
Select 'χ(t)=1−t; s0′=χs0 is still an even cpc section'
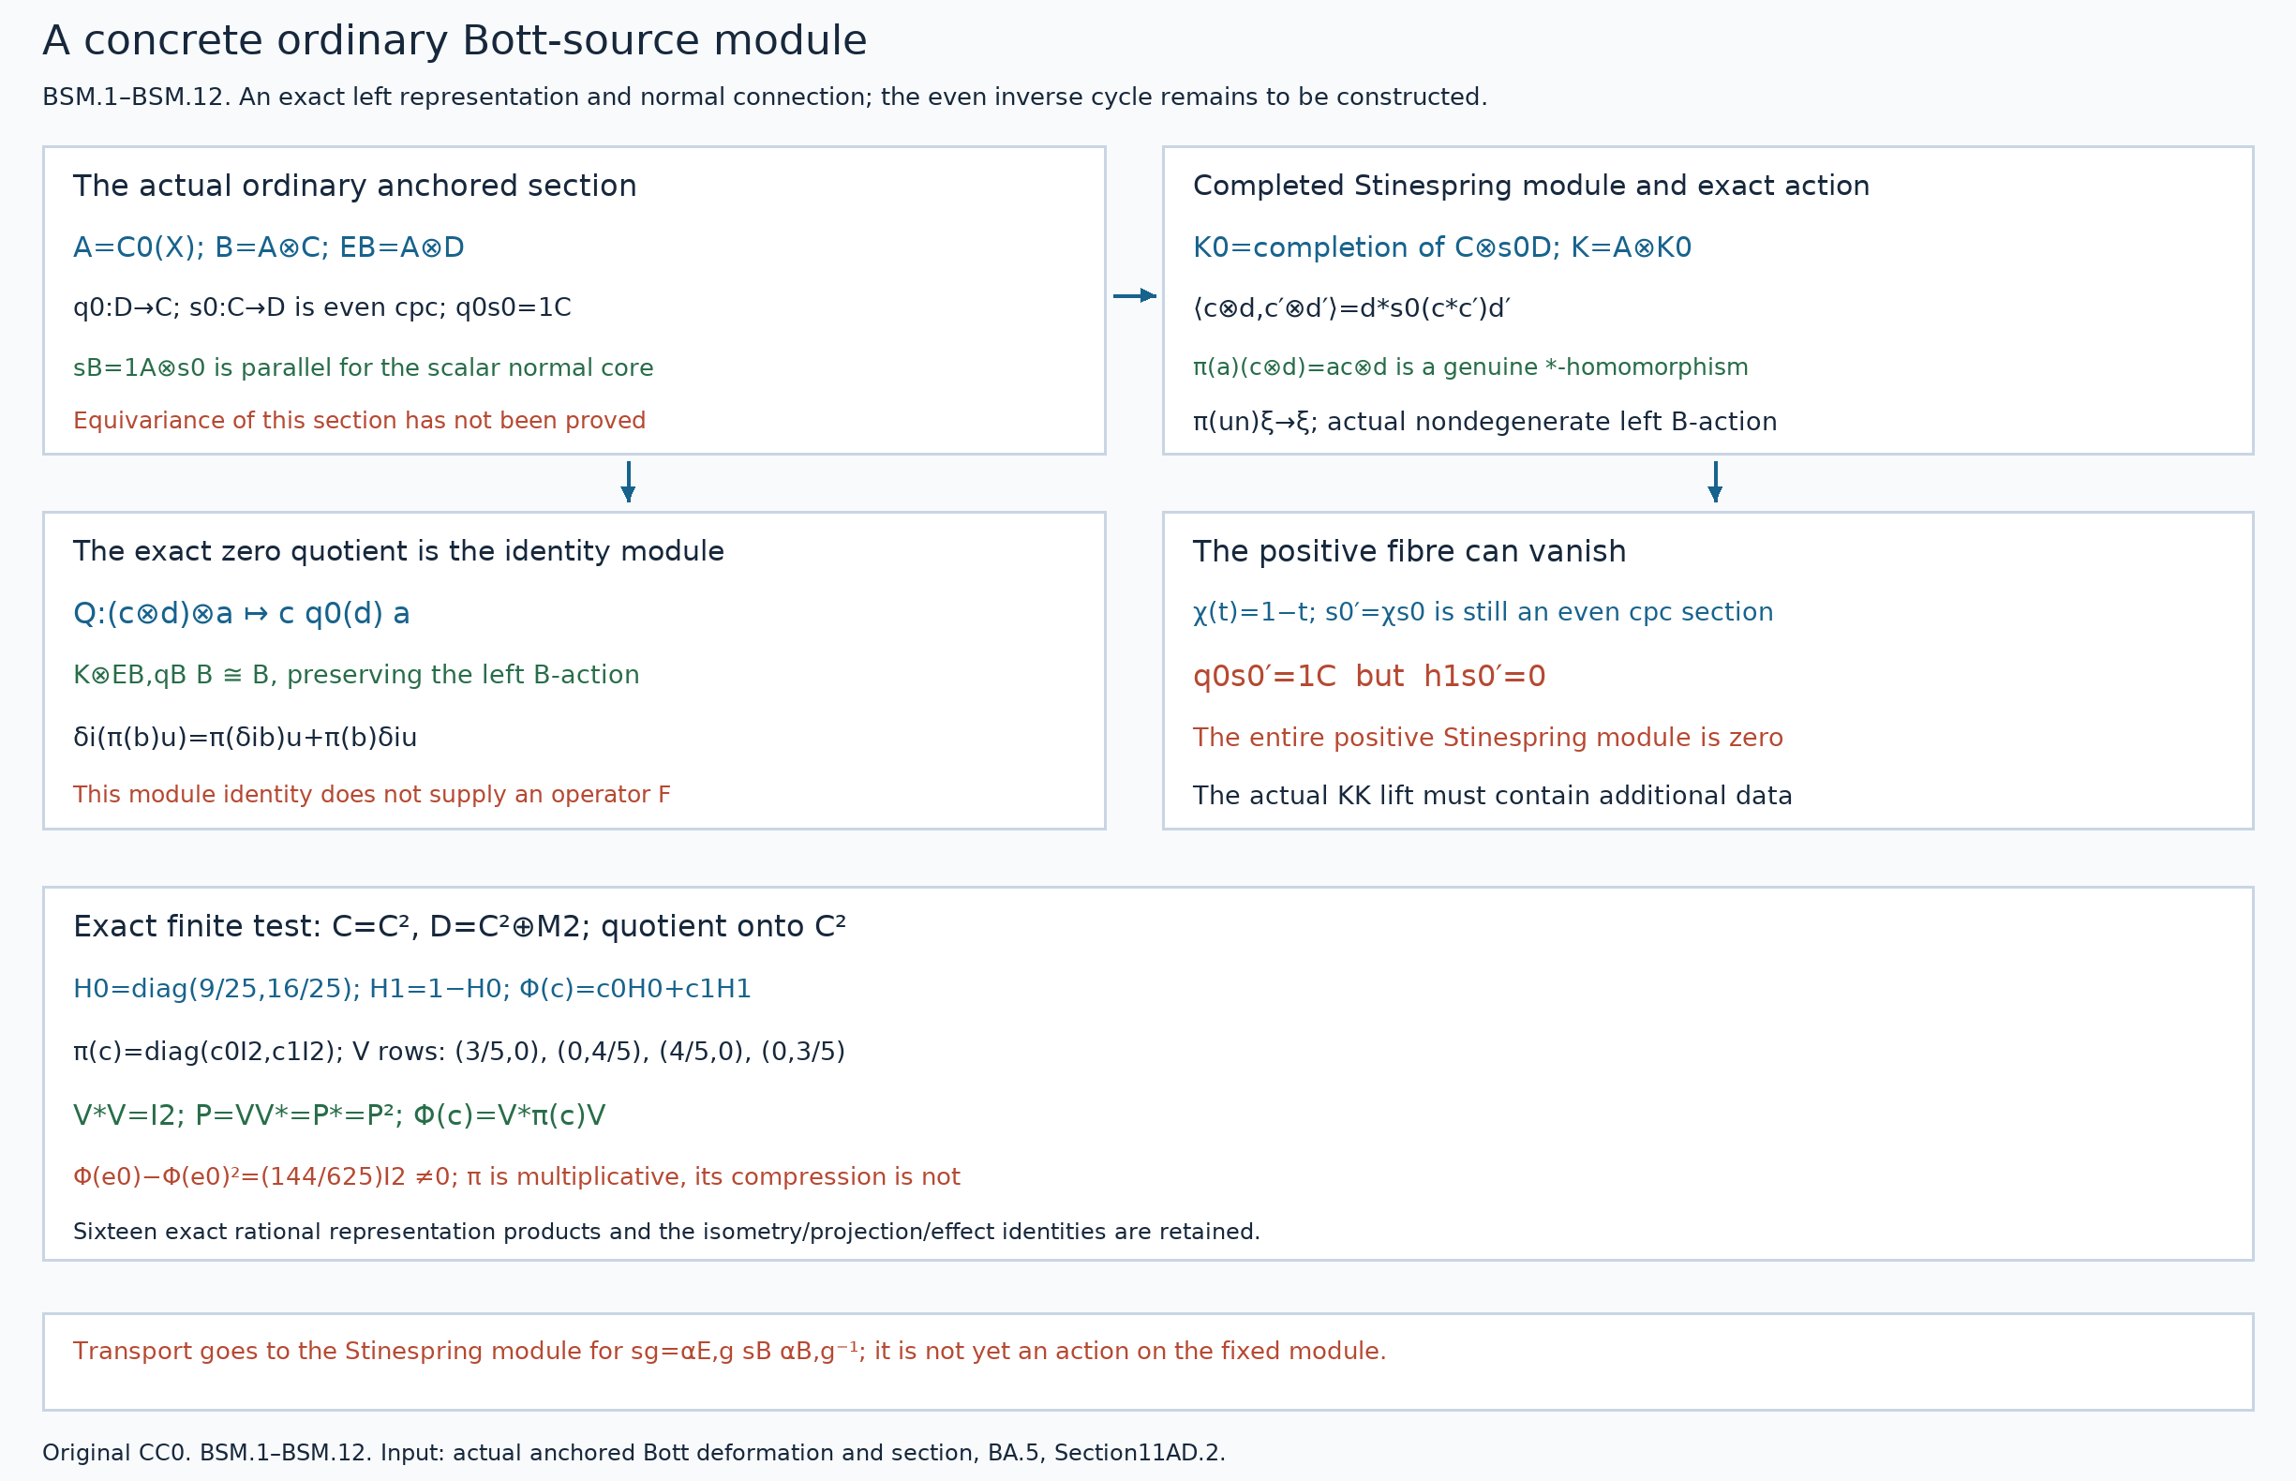[x=1483, y=613]
